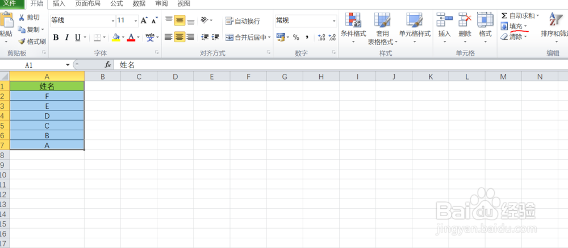
Task: Click the 插入 cells icon
Action: point(445,19)
